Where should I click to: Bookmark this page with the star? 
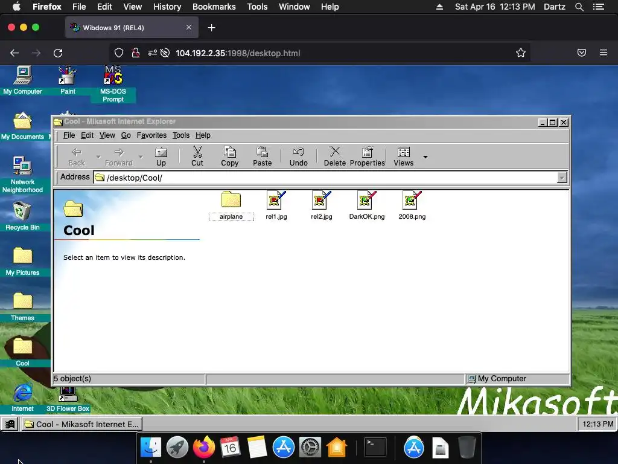(521, 53)
